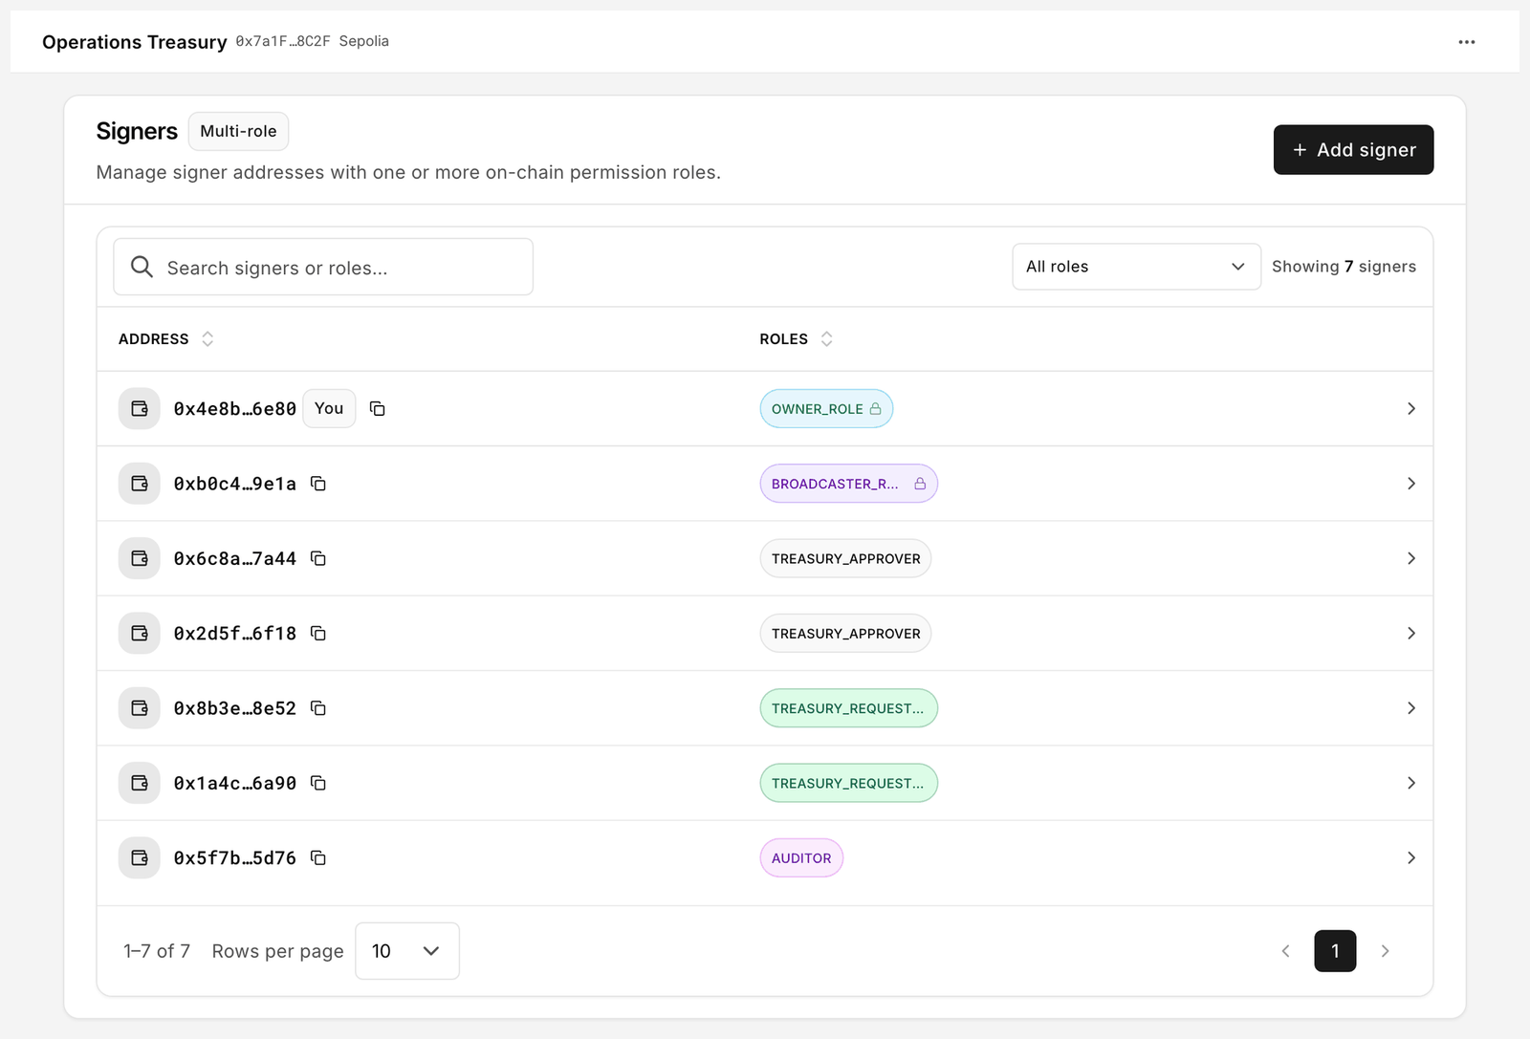Expand details for signer 0x2d5f…6f18
The height and width of the screenshot is (1039, 1530).
(1411, 634)
